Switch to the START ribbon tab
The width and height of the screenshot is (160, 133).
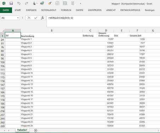coord(18,10)
